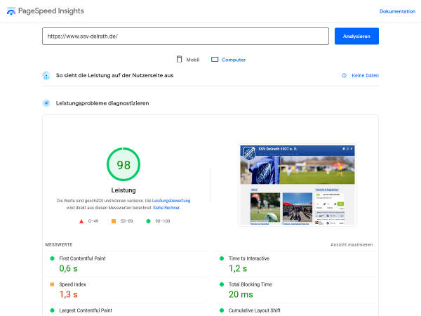Image resolution: width=421 pixels, height=316 pixels.
Task: Click the SSV Delrath page screenshot thumbnail
Action: (298, 185)
